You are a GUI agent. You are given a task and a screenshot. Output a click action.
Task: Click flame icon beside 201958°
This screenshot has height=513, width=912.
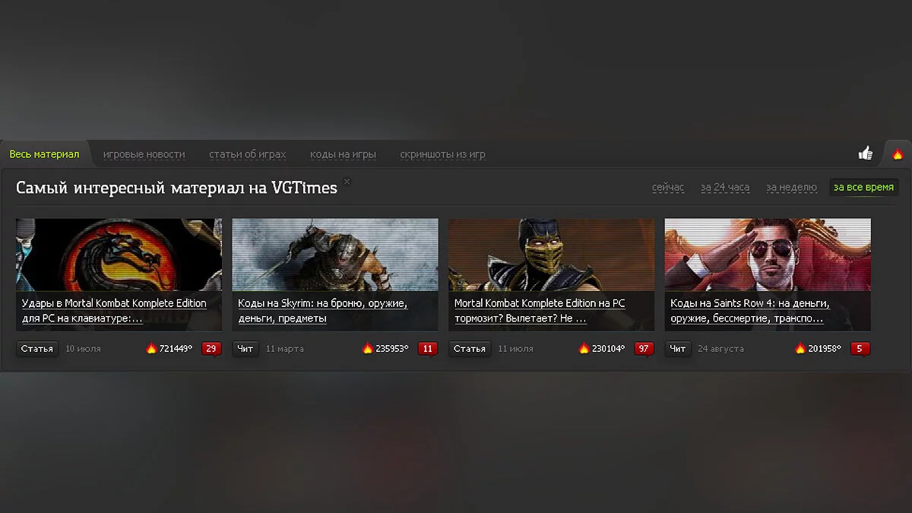(800, 349)
